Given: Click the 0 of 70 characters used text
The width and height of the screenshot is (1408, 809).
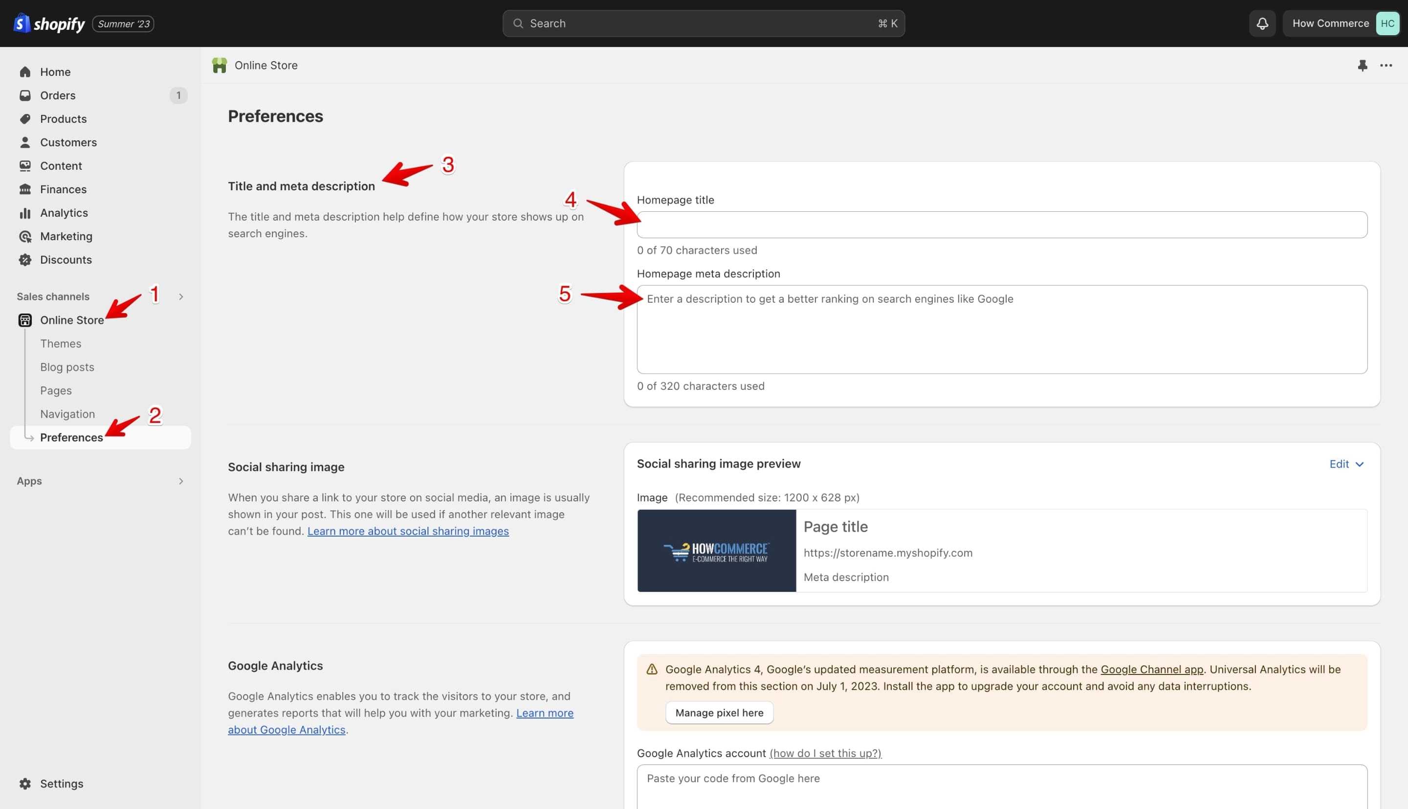Looking at the screenshot, I should pyautogui.click(x=697, y=250).
